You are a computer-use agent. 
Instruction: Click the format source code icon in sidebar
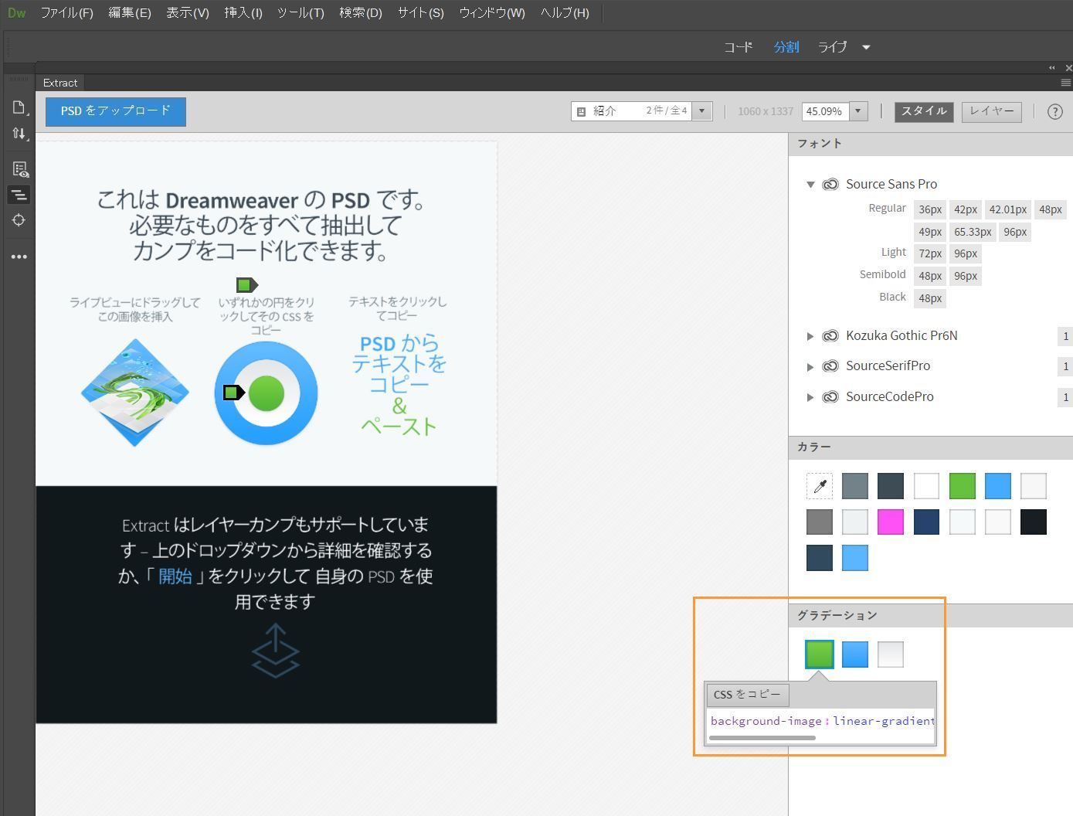coord(19,195)
